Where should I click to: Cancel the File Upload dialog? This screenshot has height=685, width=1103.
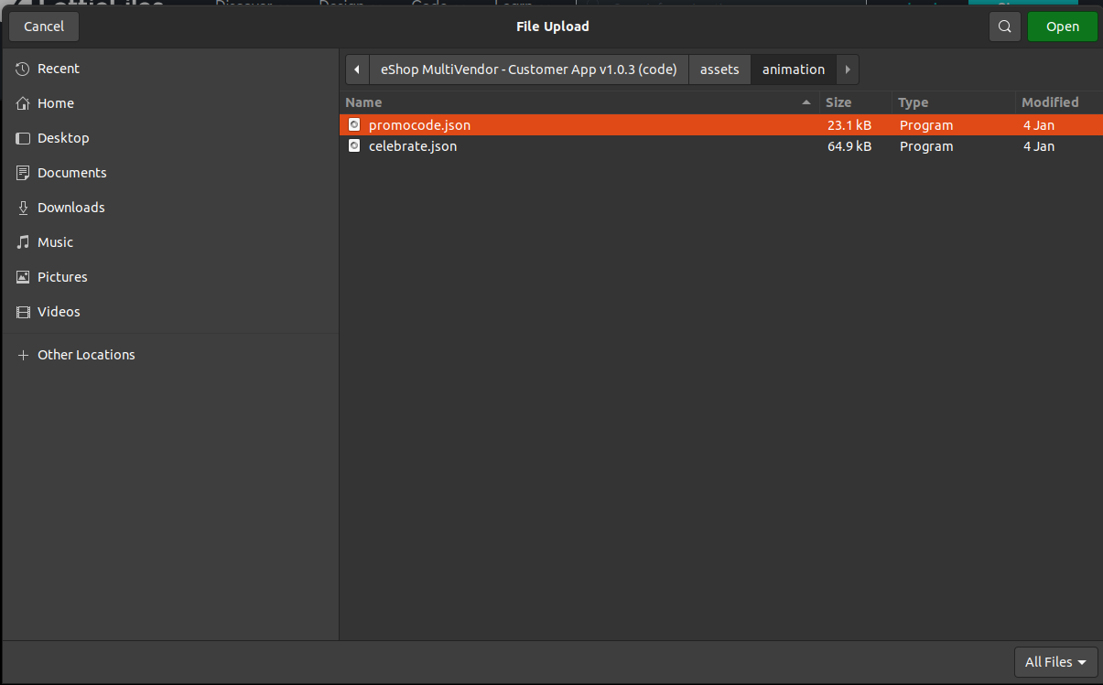[x=44, y=27]
